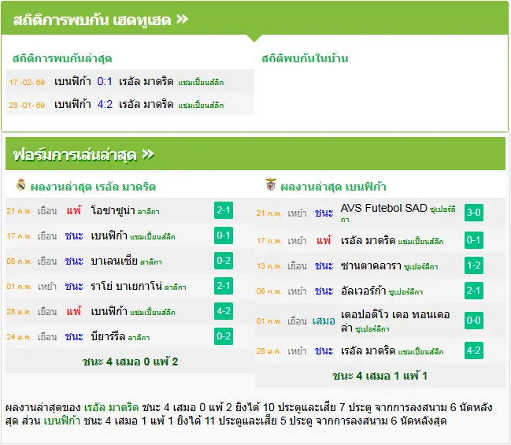Screen dimensions: 511x445
Task: Click the Benfica crest icon
Action: point(271,184)
